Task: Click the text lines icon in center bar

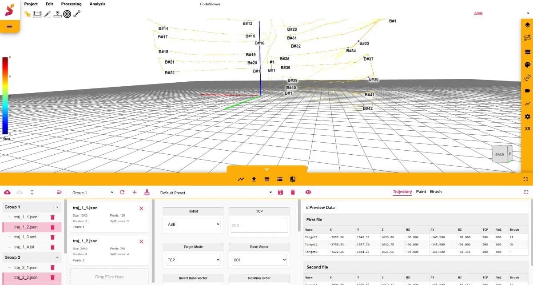Action: [x=266, y=179]
